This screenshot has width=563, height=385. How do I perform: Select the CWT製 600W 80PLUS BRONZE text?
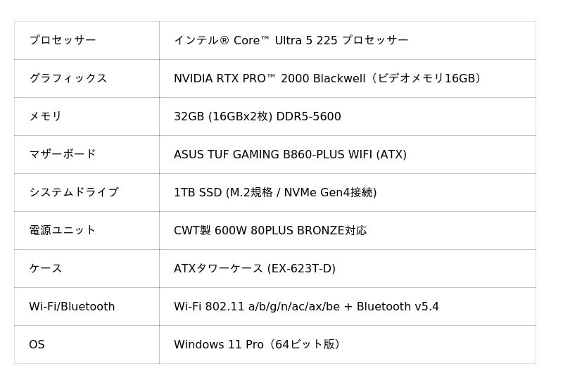point(270,231)
